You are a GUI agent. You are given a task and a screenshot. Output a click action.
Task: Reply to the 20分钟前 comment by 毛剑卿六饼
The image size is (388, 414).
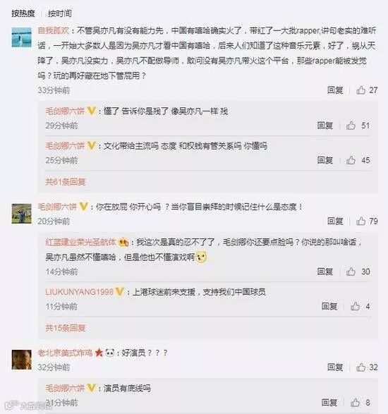point(335,221)
